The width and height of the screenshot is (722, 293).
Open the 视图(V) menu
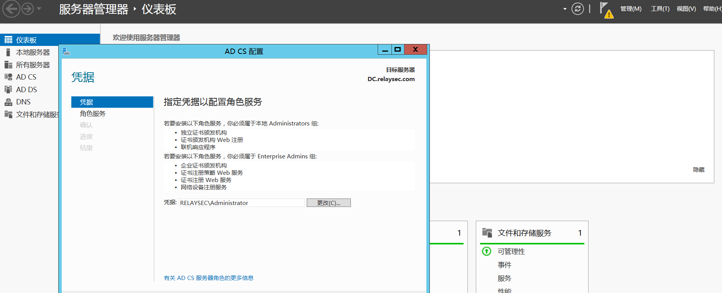tap(686, 9)
